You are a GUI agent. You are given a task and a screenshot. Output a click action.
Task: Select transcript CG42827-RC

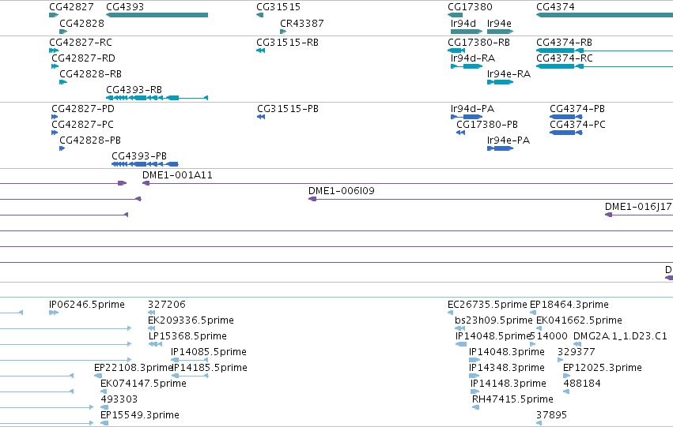point(54,51)
